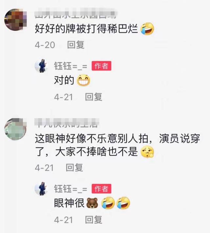This screenshot has width=210, height=233.
Task: Reply to the 4-20 comment
Action: 76,45
